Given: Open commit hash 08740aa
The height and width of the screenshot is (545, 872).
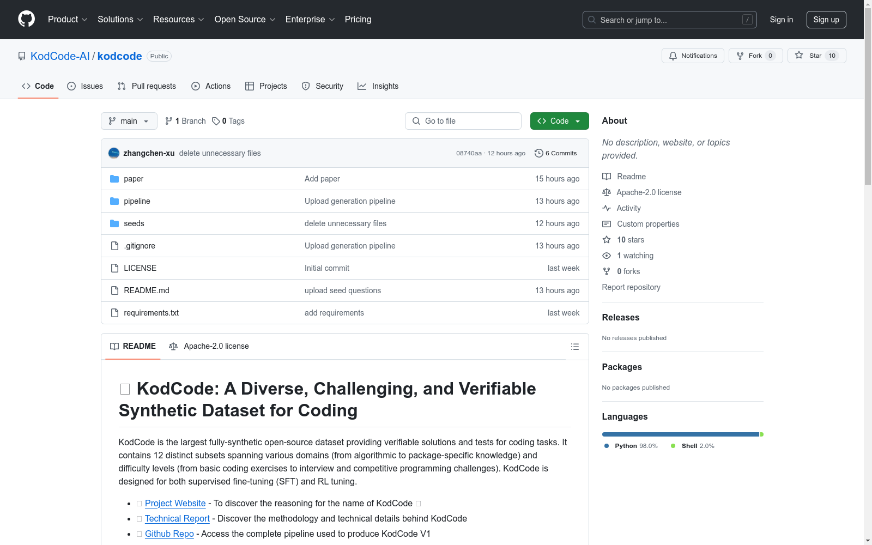Looking at the screenshot, I should (469, 153).
